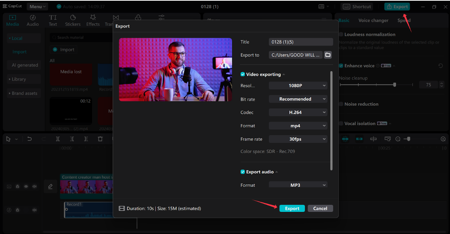450x234 pixels.
Task: Toggle the linkage icon in timeline toolbar
Action: coord(359,139)
